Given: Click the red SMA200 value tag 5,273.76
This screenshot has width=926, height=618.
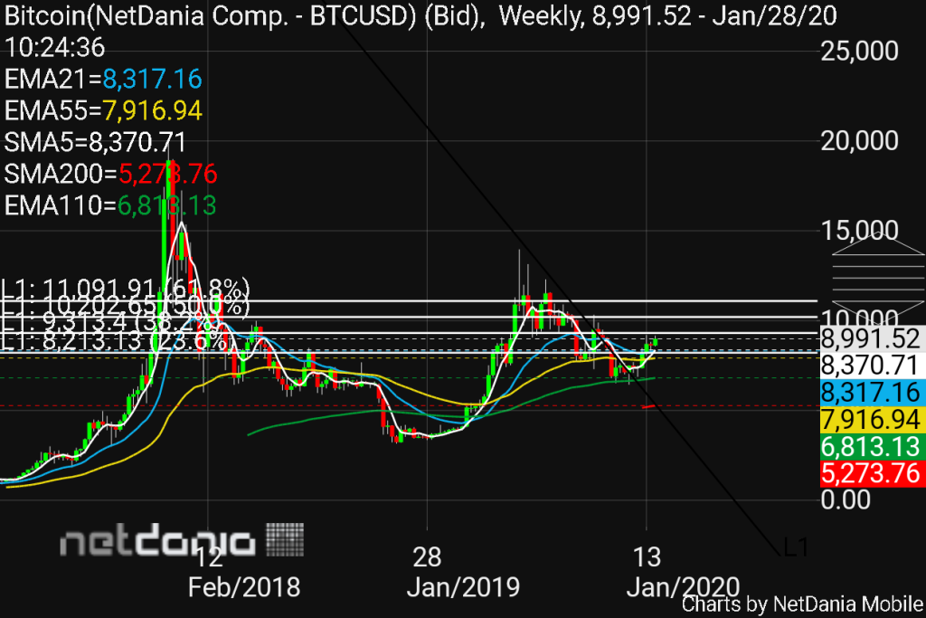Looking at the screenshot, I should point(872,473).
